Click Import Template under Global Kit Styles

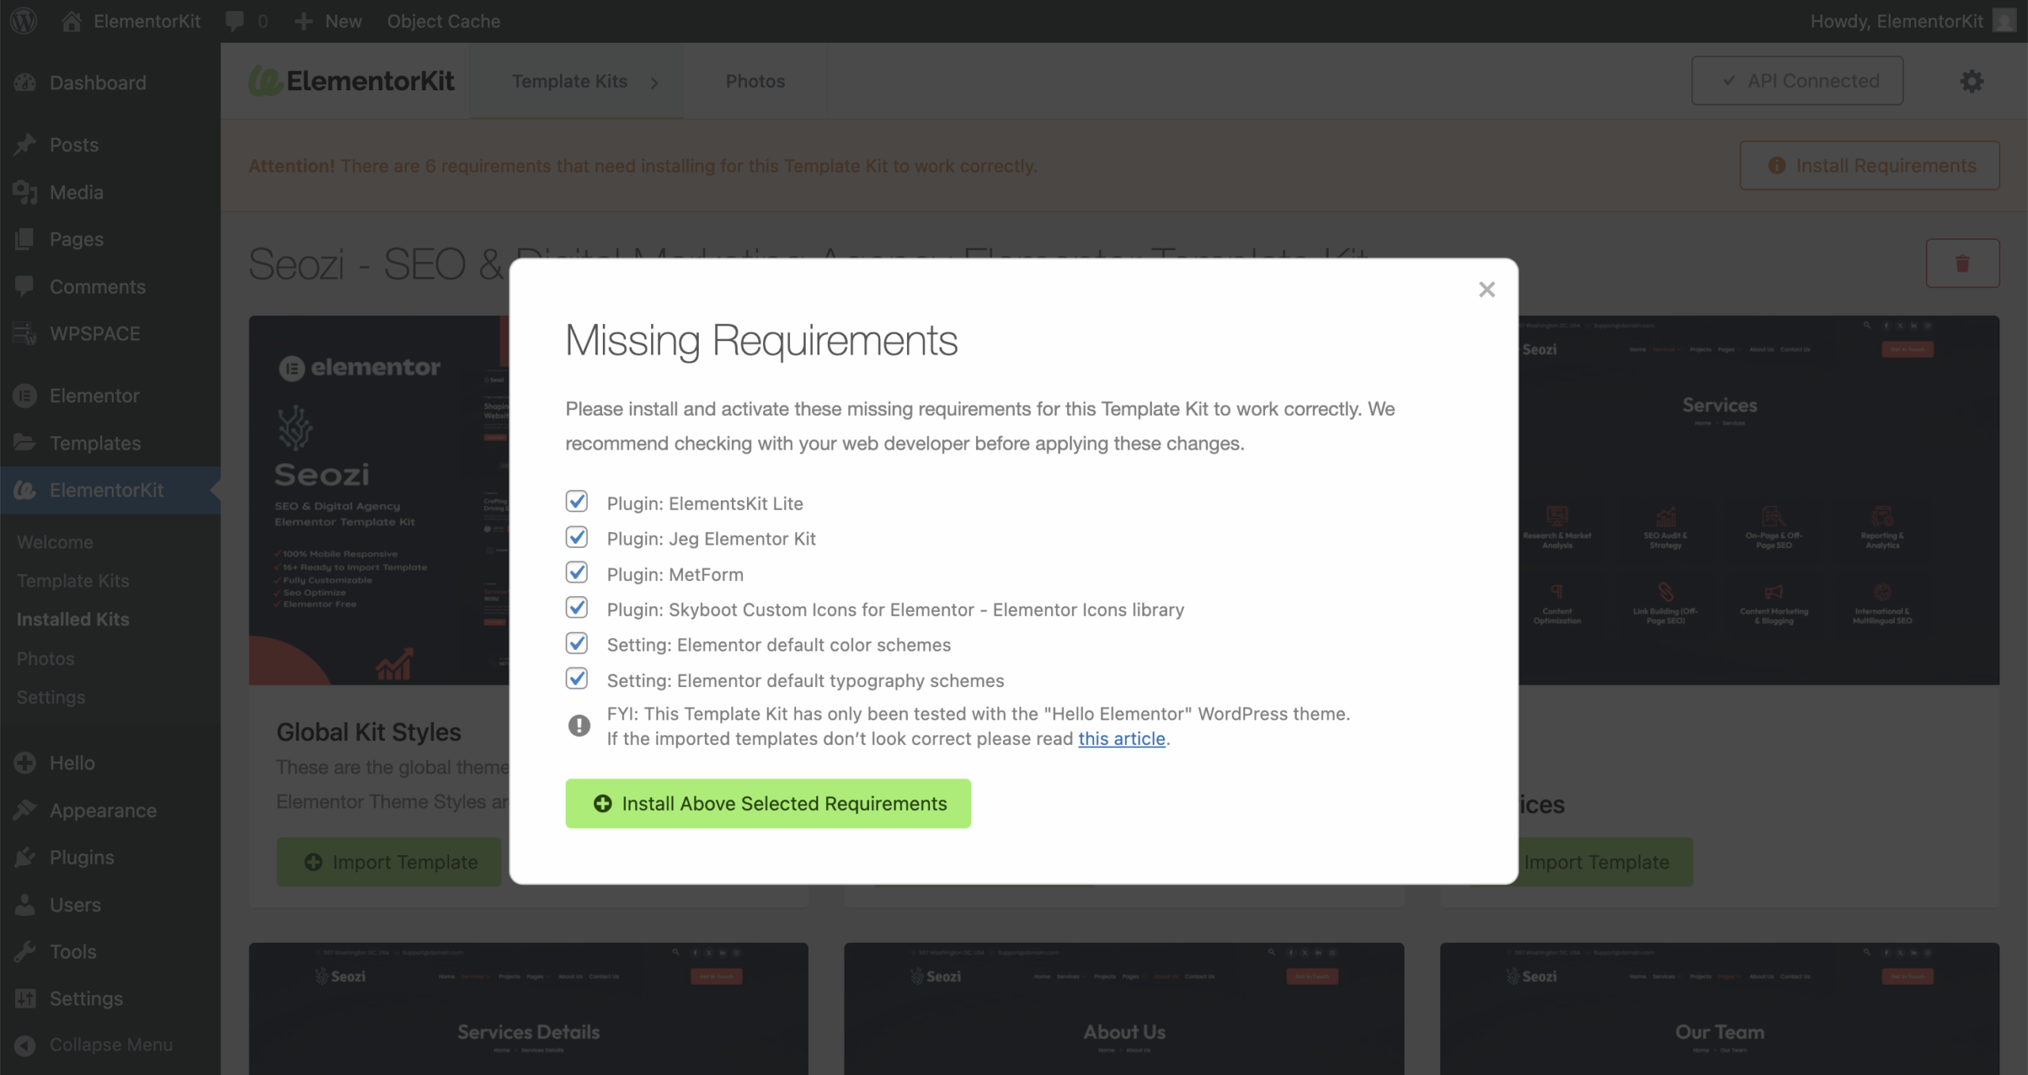389,862
